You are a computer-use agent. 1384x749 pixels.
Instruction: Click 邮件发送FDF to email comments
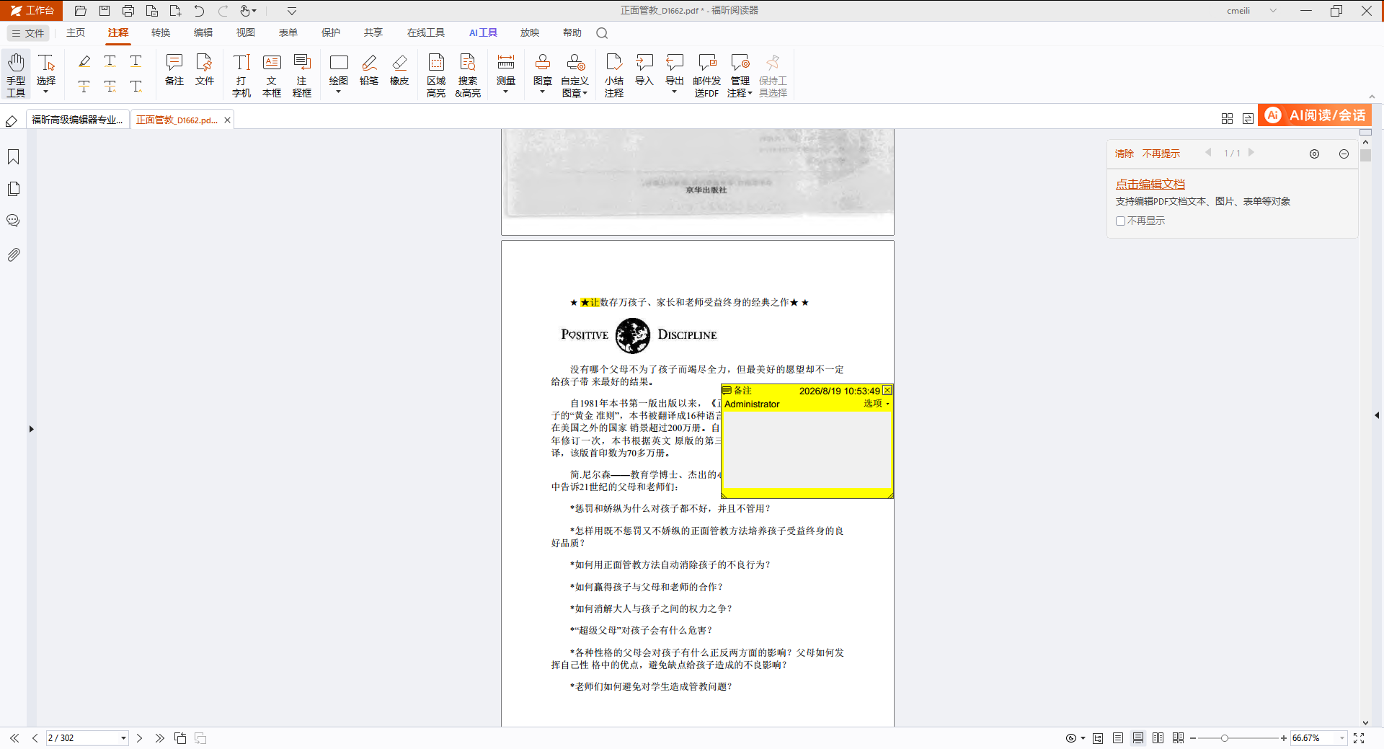pyautogui.click(x=707, y=75)
